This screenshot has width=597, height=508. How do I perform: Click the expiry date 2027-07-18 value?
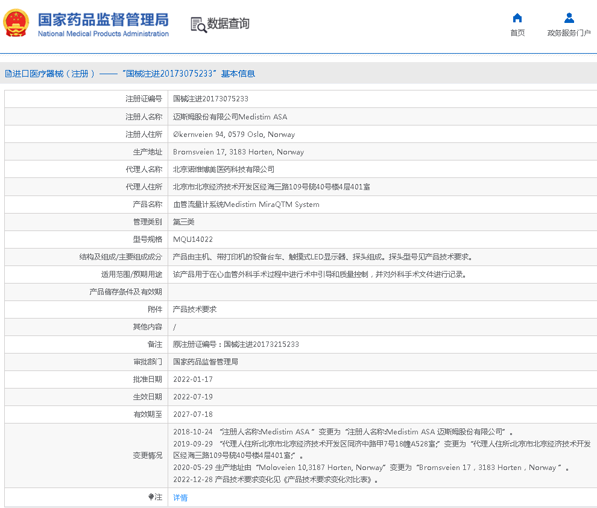pyautogui.click(x=192, y=414)
